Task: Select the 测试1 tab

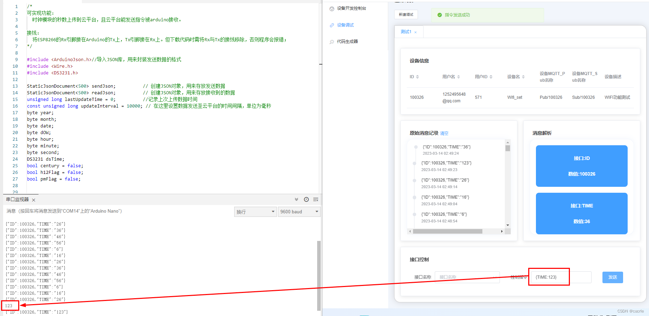Action: pyautogui.click(x=406, y=32)
